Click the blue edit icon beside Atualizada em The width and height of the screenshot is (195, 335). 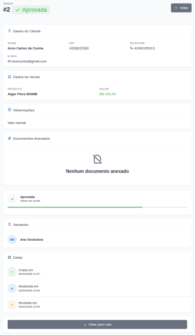pos(12,288)
